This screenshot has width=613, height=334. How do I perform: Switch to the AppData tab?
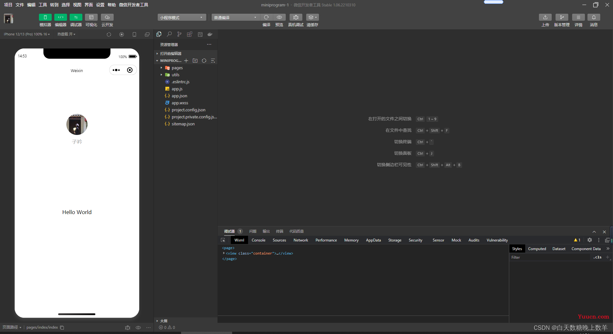tap(373, 240)
